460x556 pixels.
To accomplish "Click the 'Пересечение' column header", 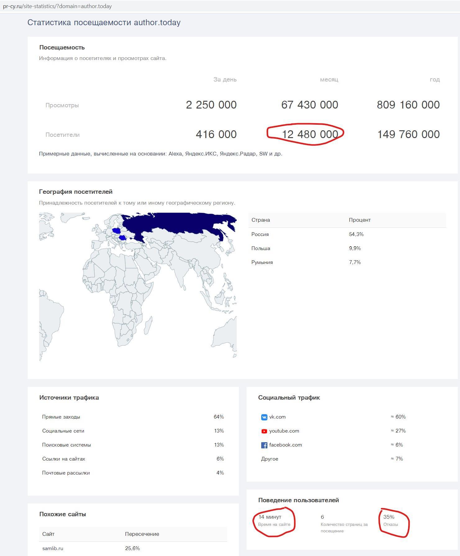I will click(x=142, y=534).
